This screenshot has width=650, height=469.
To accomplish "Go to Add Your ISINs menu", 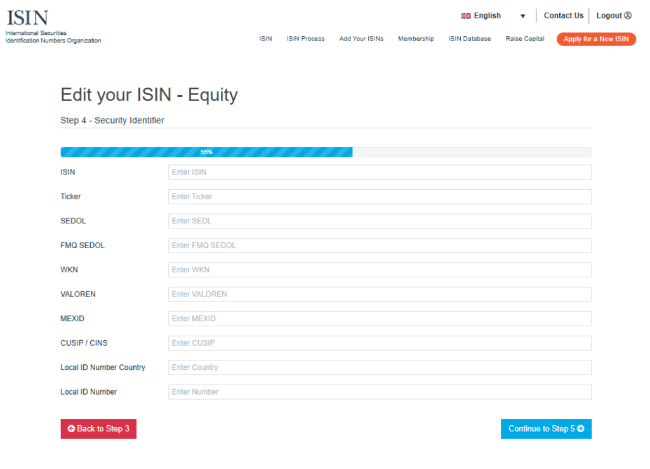I will click(361, 39).
